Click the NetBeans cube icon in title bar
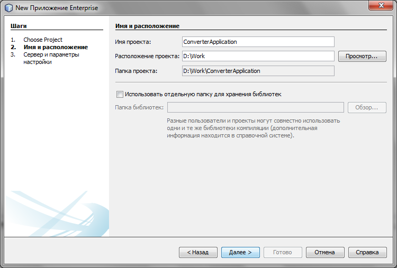Screen dimensions: 397x268 point(8,8)
